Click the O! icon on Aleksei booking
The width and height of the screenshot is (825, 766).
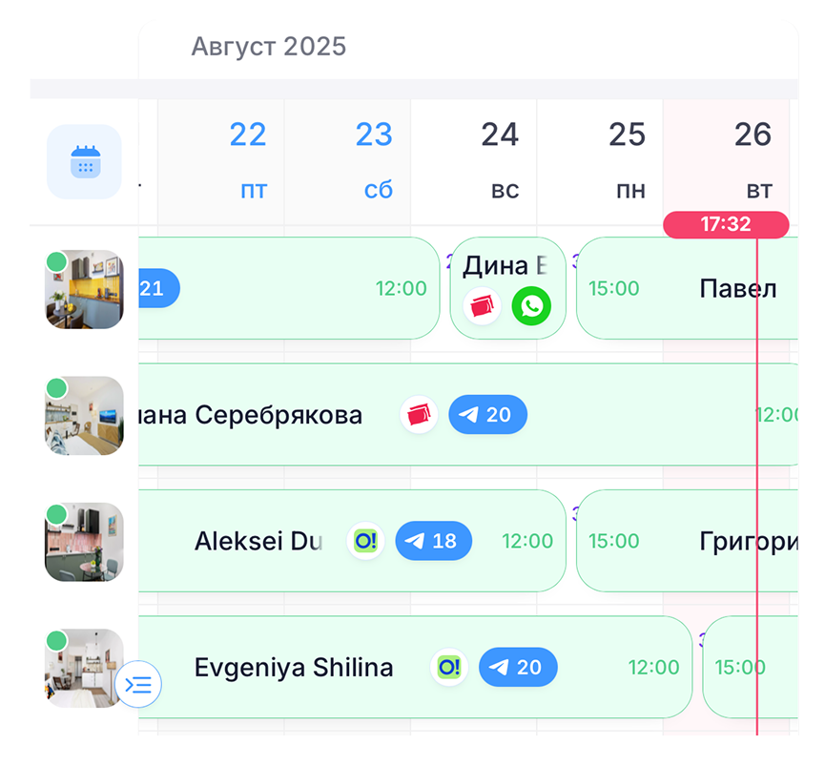point(365,541)
